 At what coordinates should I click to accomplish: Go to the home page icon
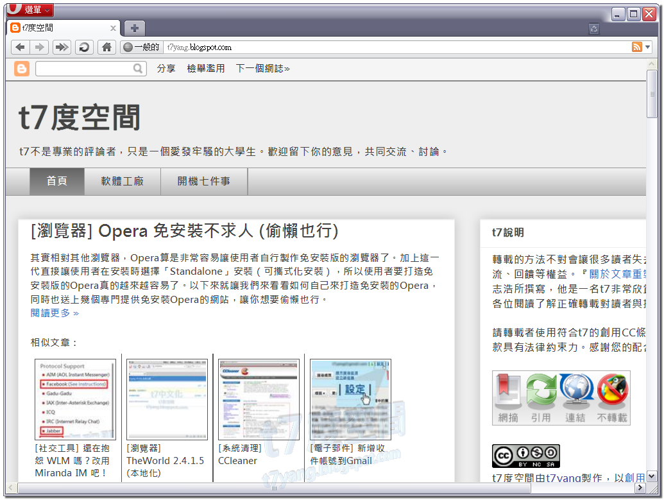pos(106,47)
